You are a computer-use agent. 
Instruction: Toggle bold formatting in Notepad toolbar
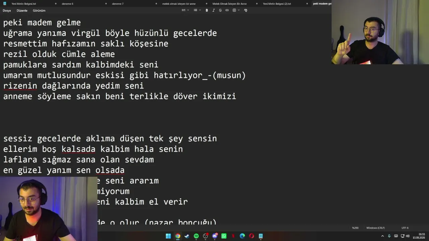coord(207,10)
